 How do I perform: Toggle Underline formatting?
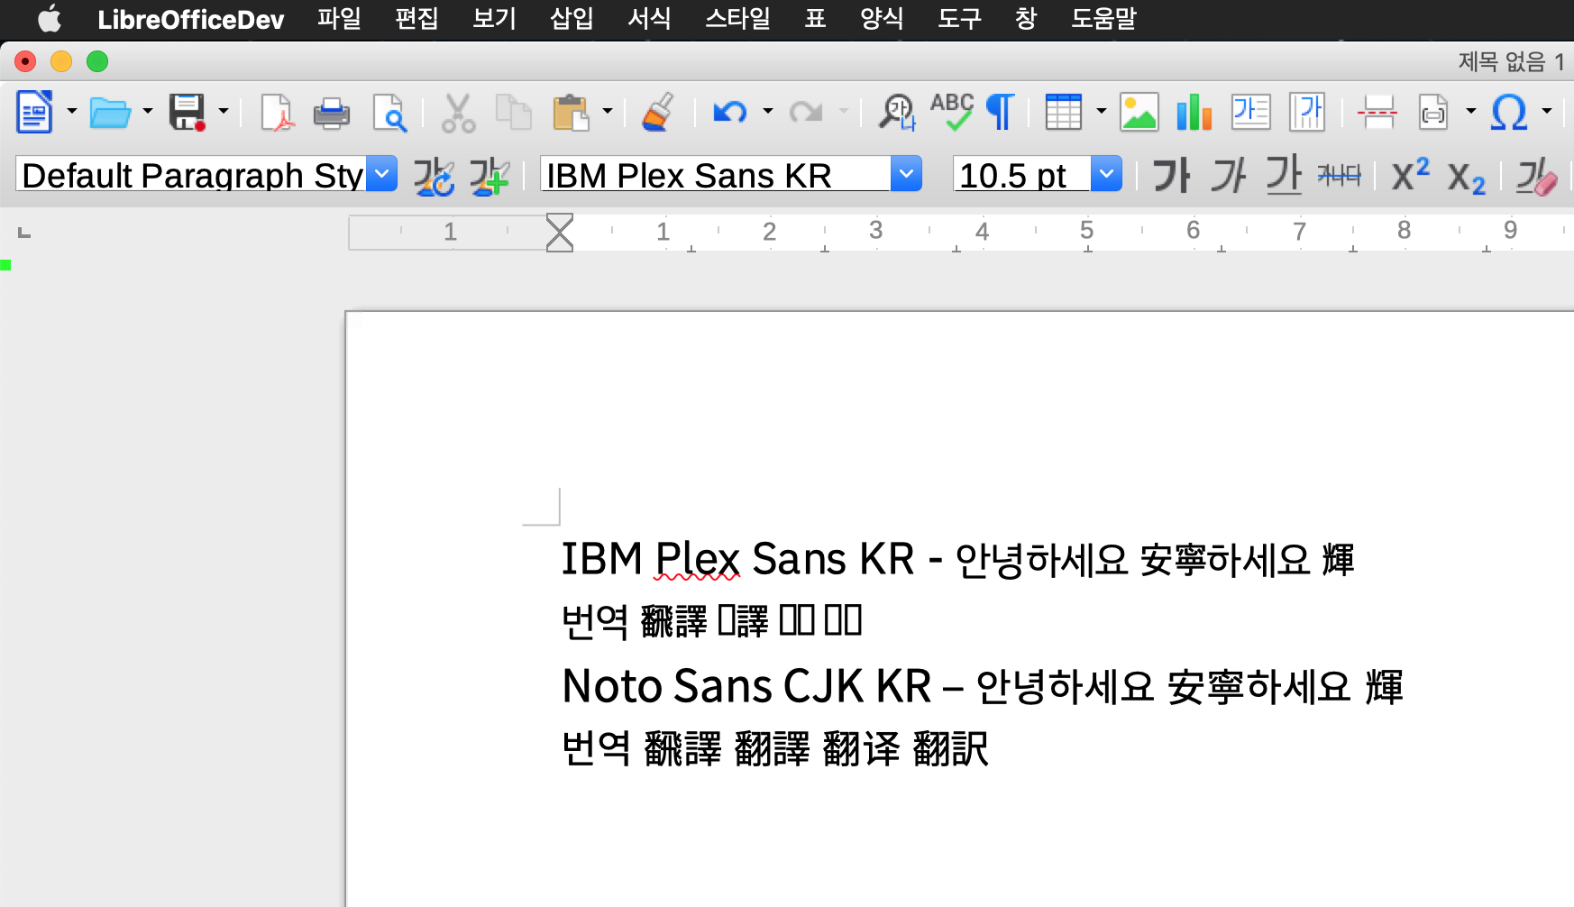1284,175
